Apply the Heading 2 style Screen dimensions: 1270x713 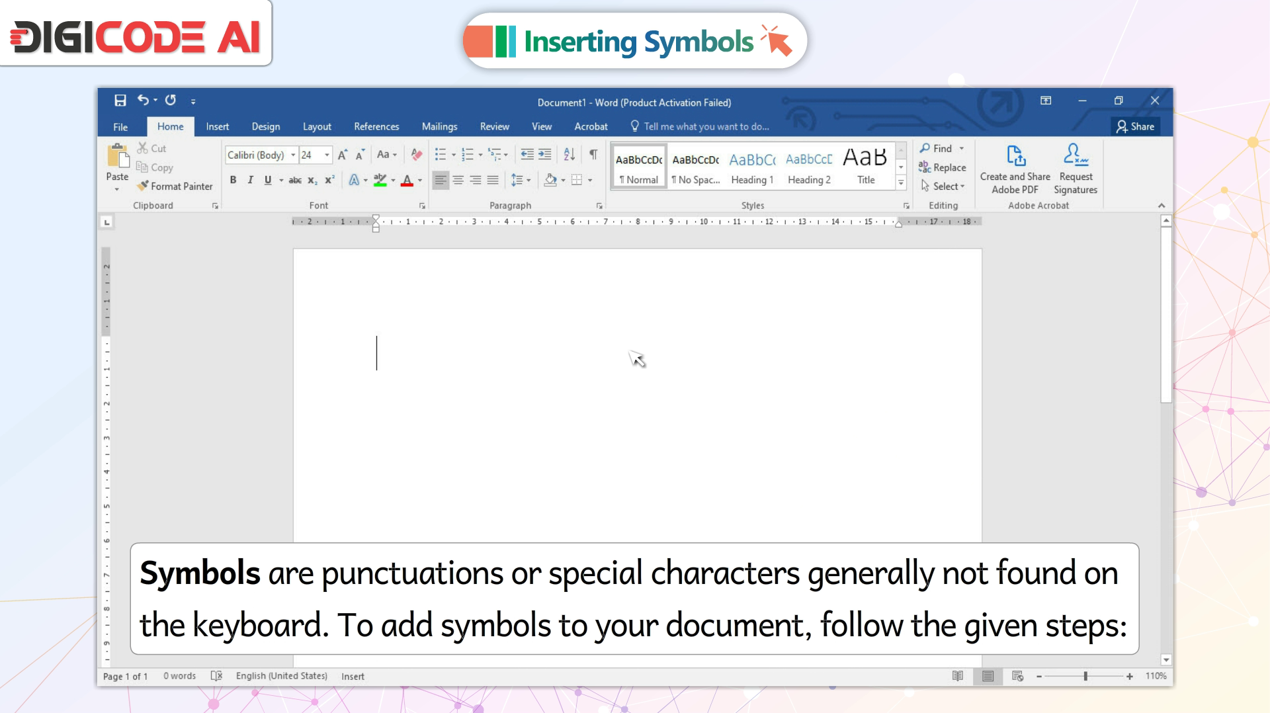[809, 167]
